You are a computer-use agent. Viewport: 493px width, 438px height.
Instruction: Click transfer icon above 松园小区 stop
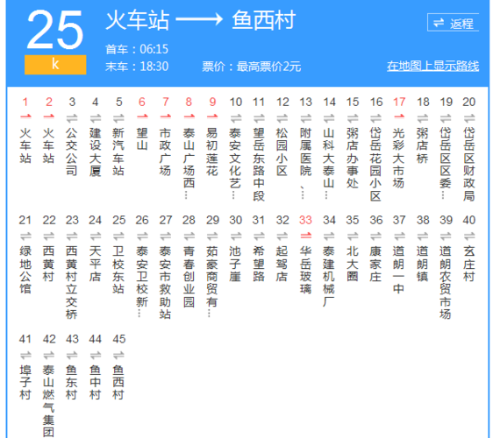pos(282,118)
